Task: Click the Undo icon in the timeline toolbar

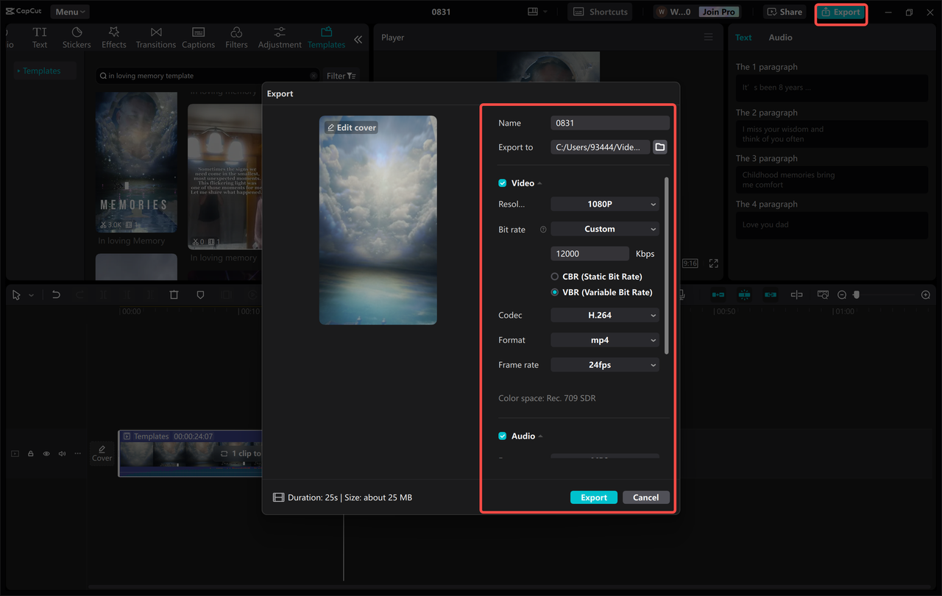Action: [x=57, y=294]
